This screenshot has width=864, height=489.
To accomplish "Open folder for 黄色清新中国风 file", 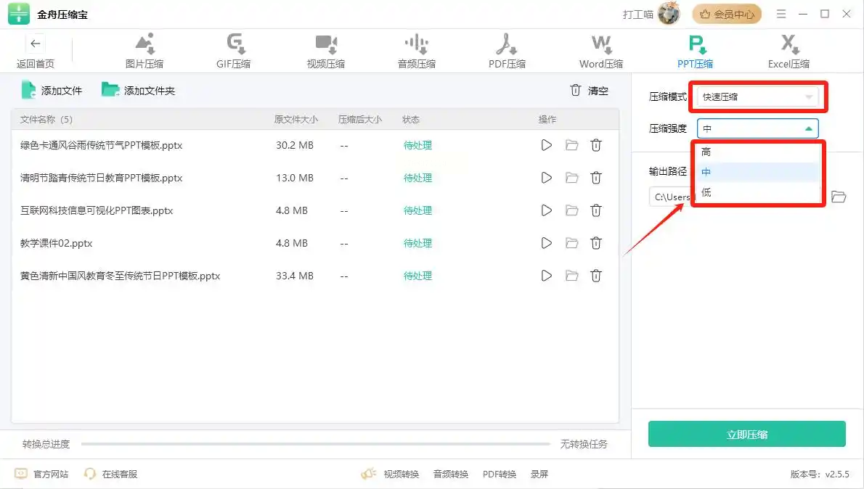I will 572,276.
